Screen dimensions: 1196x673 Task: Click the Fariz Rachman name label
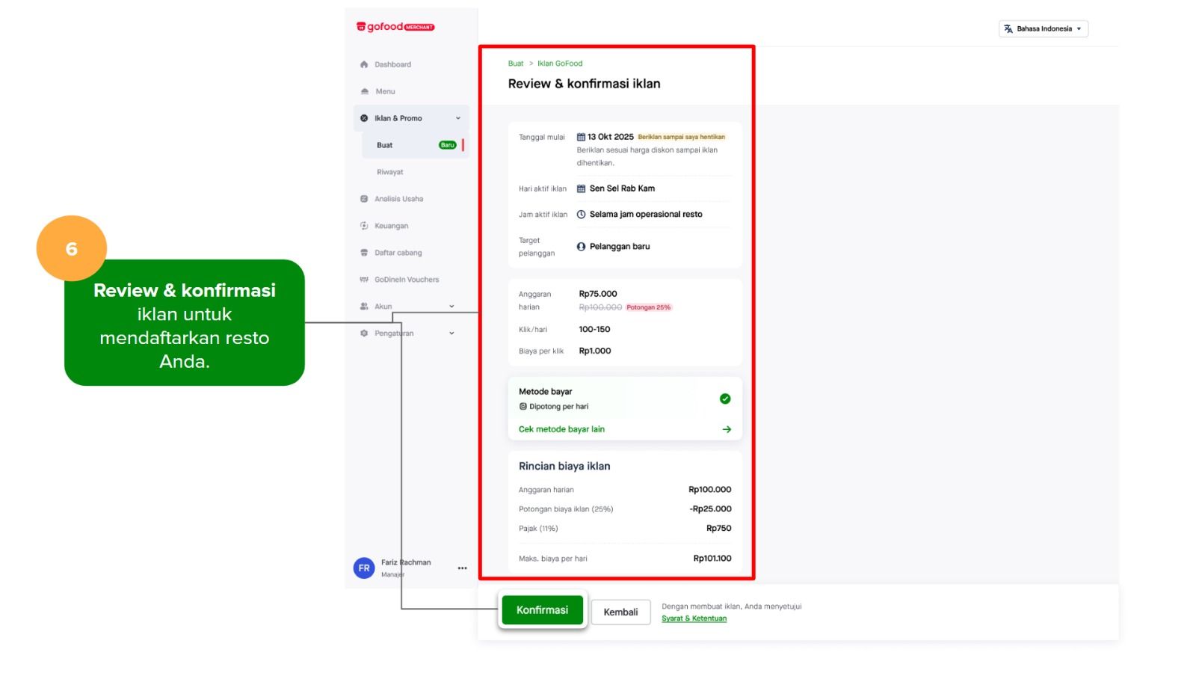[x=406, y=562]
